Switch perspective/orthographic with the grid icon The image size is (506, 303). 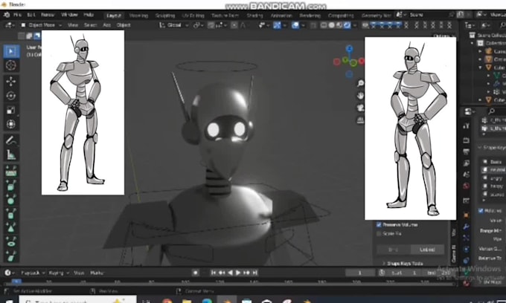(x=360, y=120)
